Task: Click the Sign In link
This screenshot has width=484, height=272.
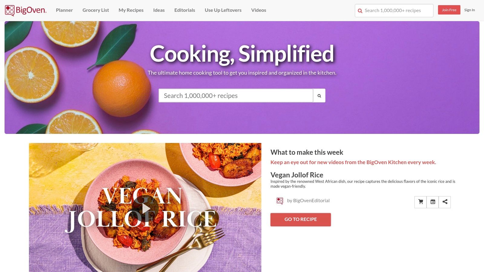Action: pyautogui.click(x=469, y=10)
